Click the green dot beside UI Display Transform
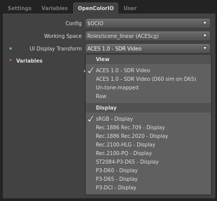The image size is (217, 201). [x=11, y=48]
